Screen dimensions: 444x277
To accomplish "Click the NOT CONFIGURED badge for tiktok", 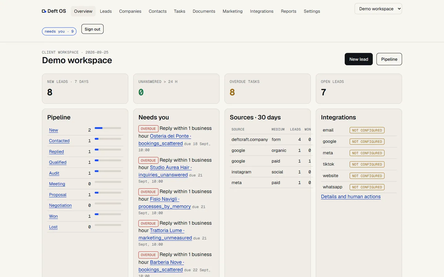I will [367, 164].
